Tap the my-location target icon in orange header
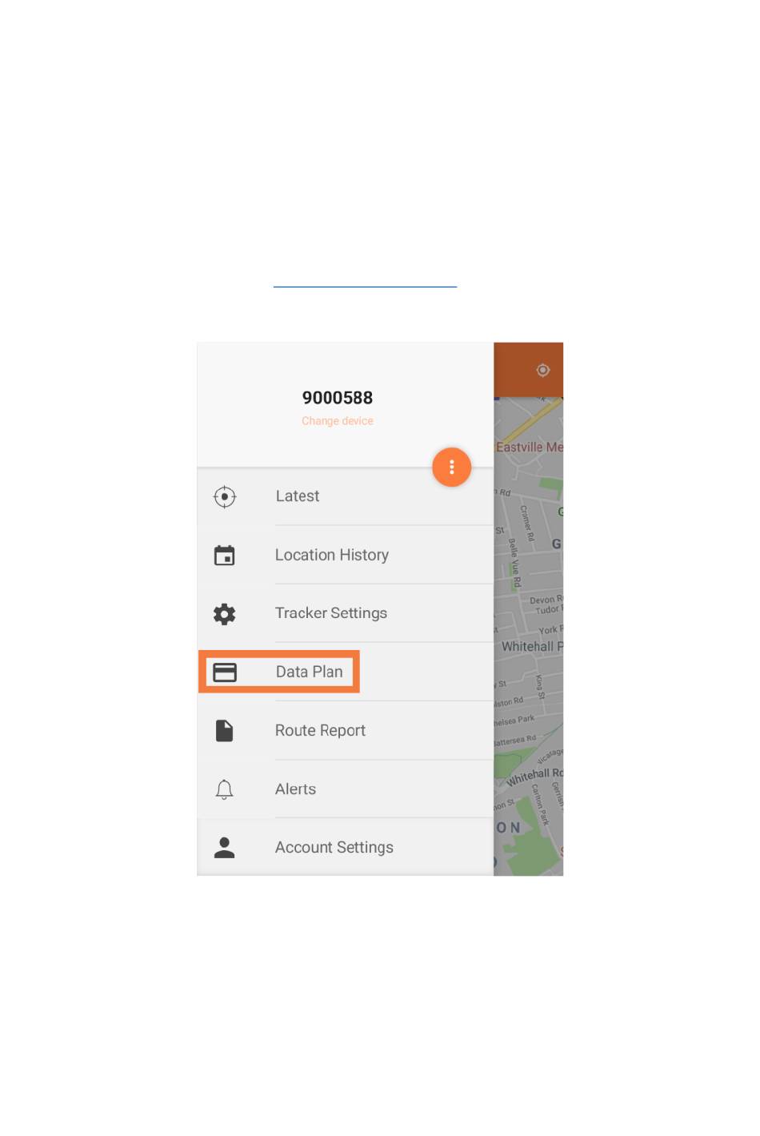760x1136 pixels. click(543, 370)
